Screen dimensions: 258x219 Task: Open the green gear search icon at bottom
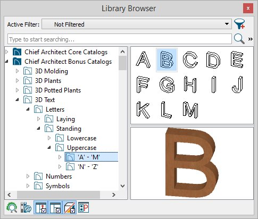12,207
